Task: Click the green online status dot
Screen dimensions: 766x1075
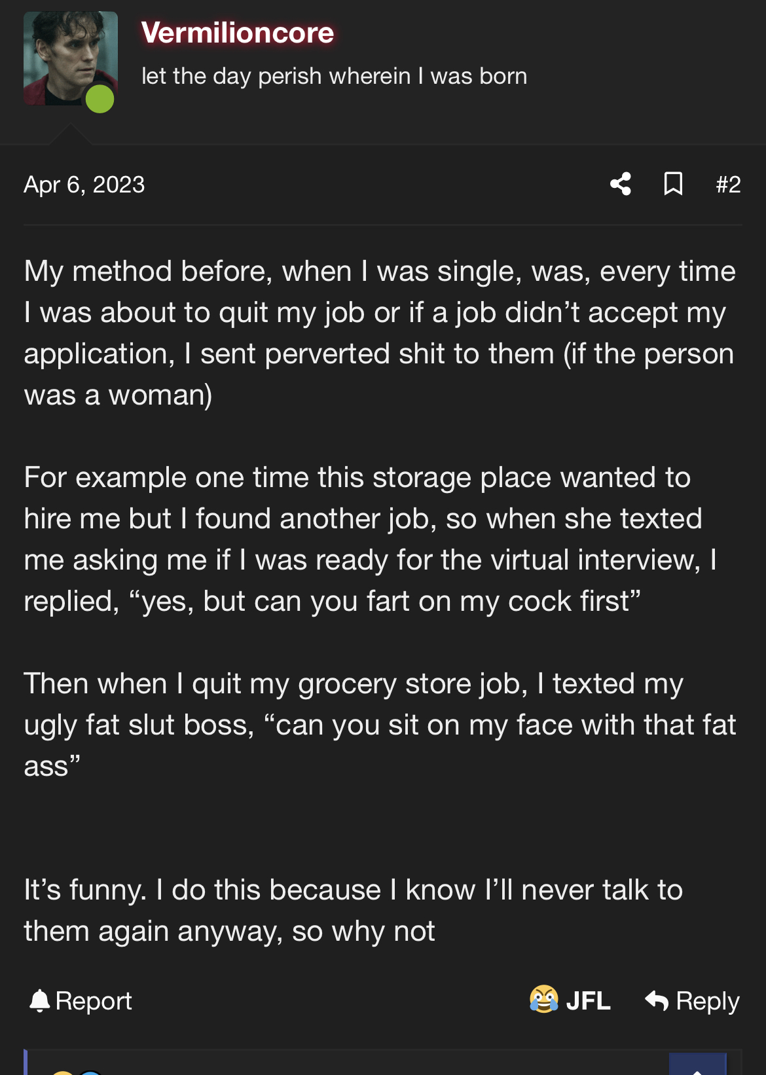Action: coord(100,99)
